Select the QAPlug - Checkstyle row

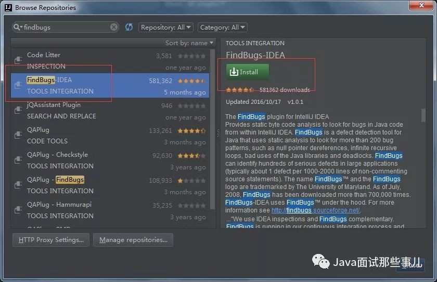110,160
